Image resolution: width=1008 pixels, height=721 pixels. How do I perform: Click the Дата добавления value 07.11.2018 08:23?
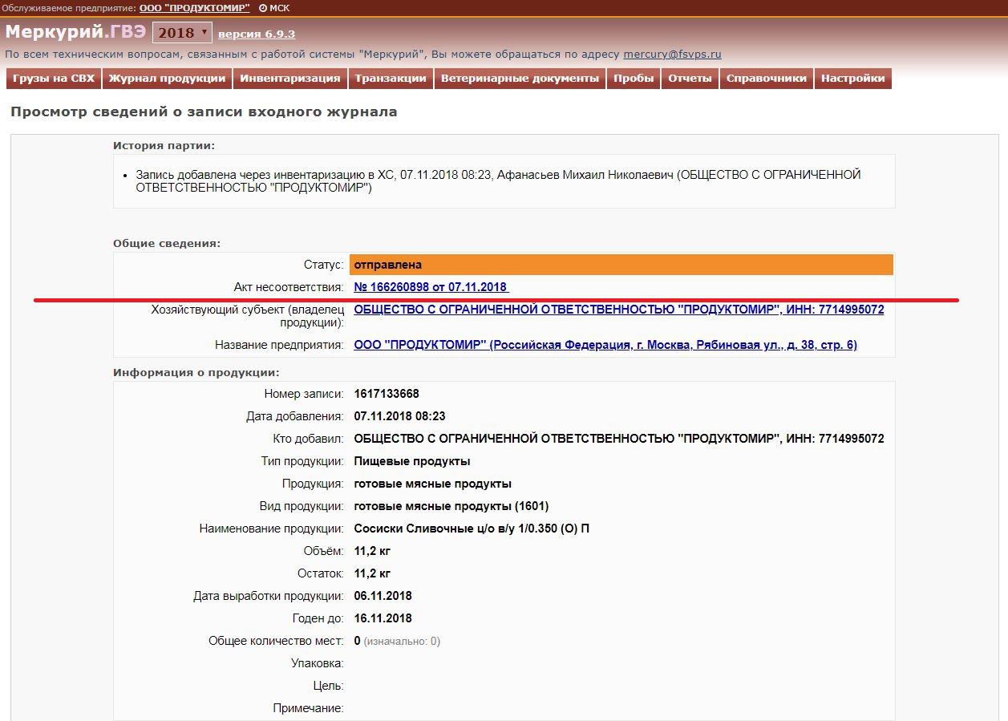click(399, 416)
